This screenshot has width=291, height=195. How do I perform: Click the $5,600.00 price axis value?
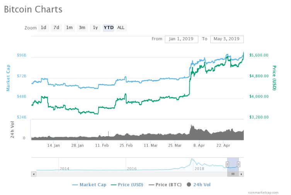pyautogui.click(x=259, y=55)
